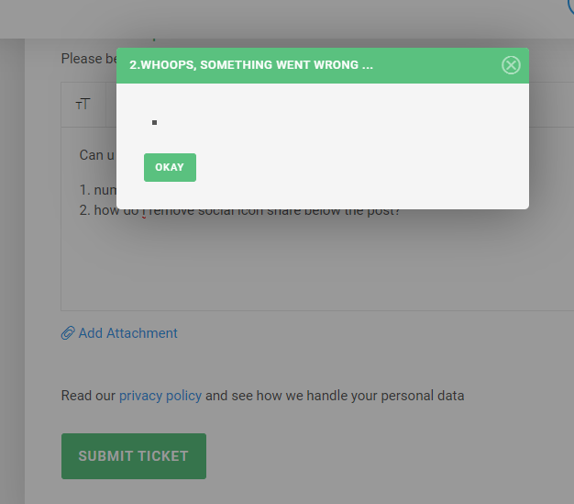Open the text size TT formatting tool
Screen dimensions: 574x504
83,104
